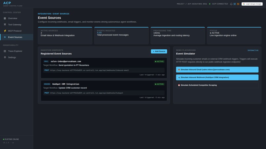Viewport: 266px width, 149px height.
Task: Click HubSpot CRM Integration source name
Action: click(66, 84)
